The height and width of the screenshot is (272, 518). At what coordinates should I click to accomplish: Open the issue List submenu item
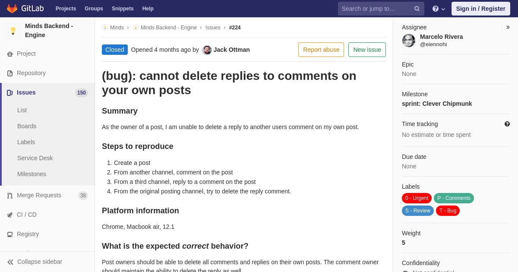click(x=22, y=110)
